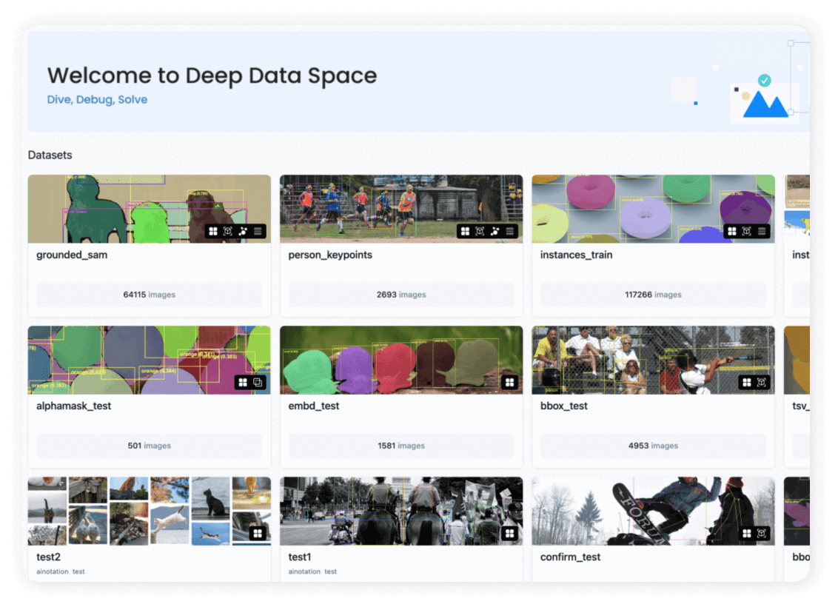Click the grid icon on grounded_sam thumbnail
The image size is (838, 607).
click(213, 231)
